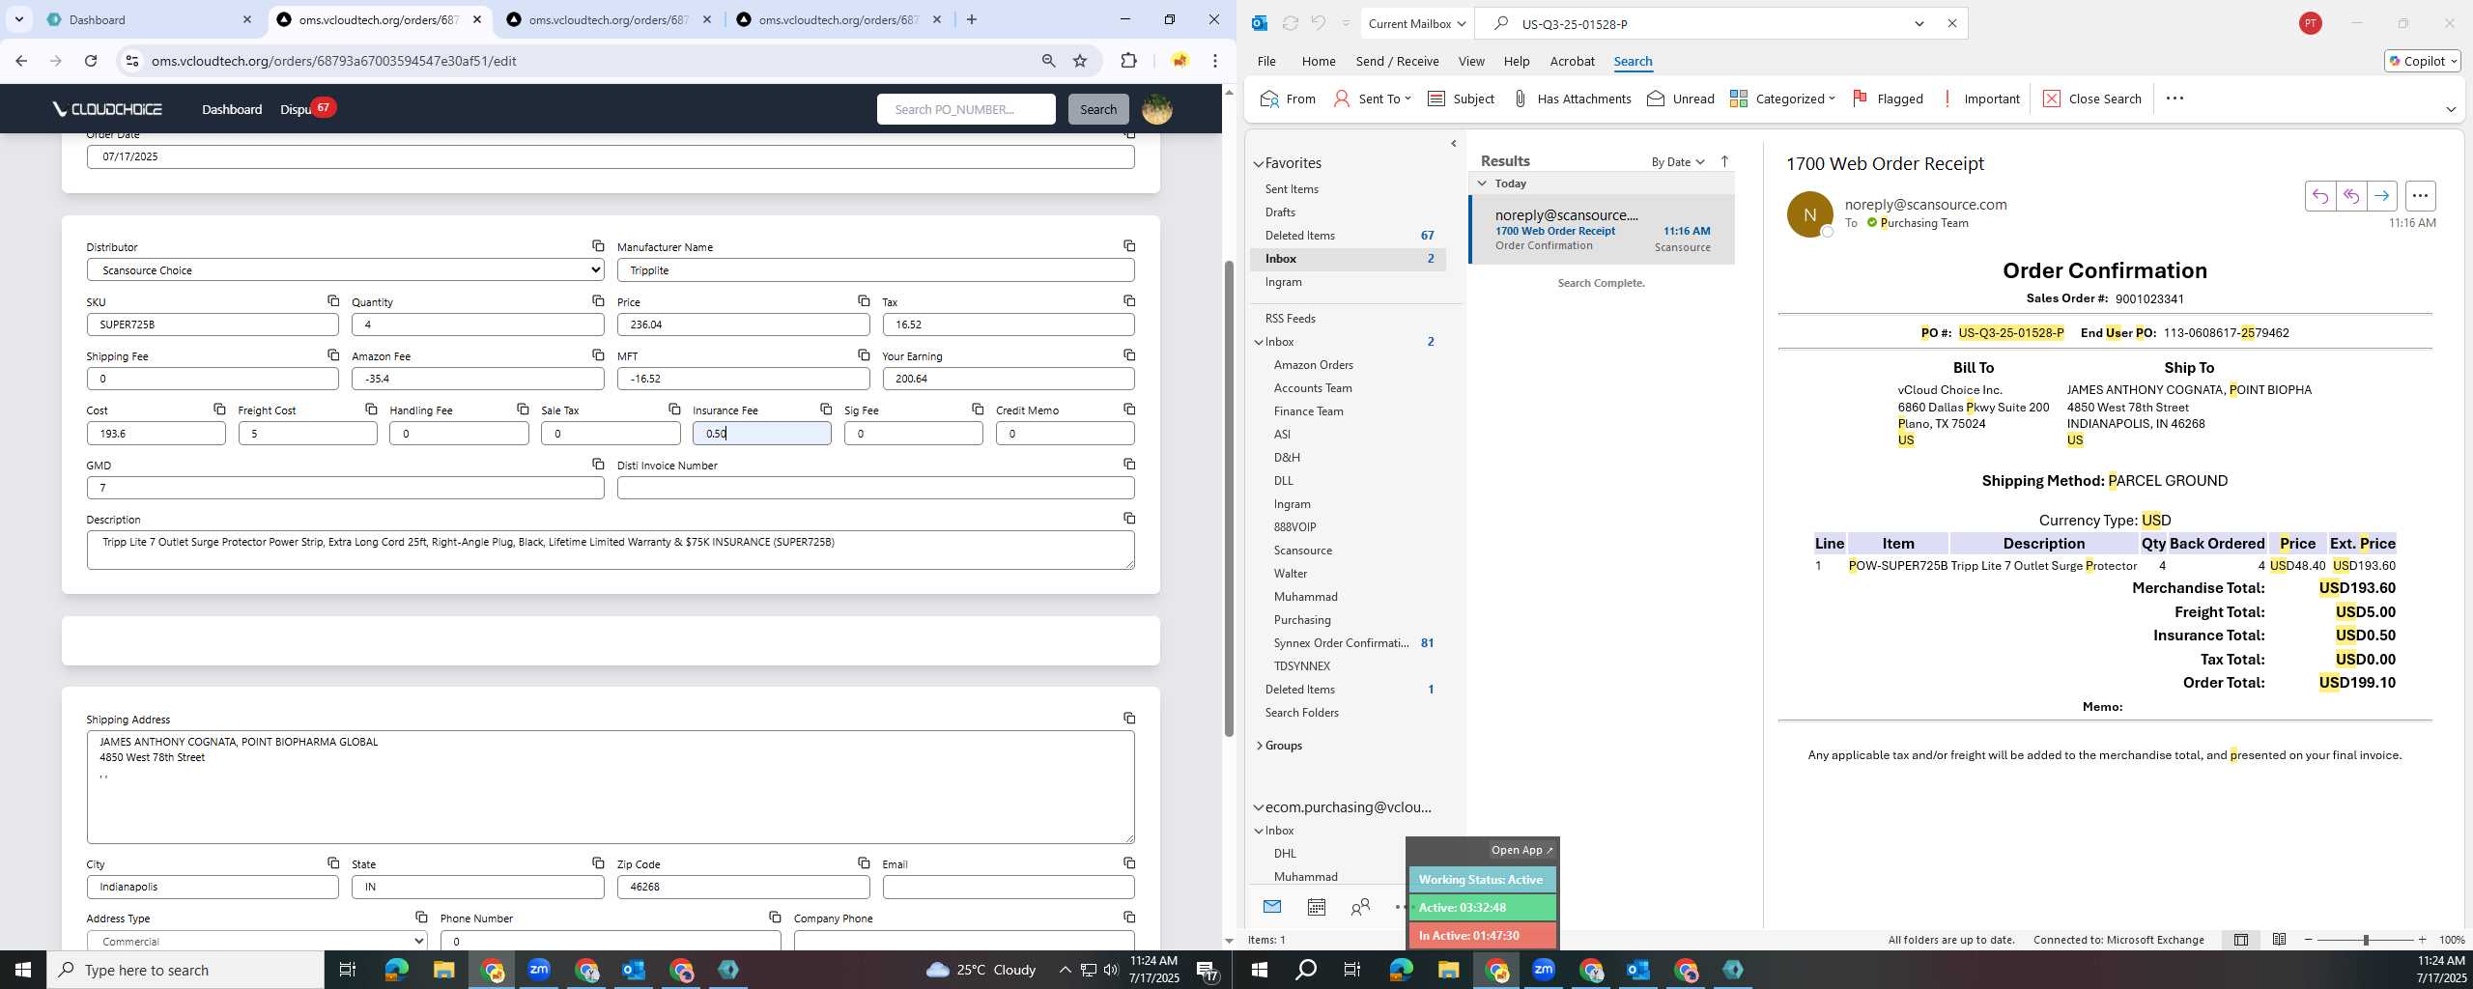Copy the Distributor field value
The image size is (2473, 989).
pyautogui.click(x=598, y=246)
